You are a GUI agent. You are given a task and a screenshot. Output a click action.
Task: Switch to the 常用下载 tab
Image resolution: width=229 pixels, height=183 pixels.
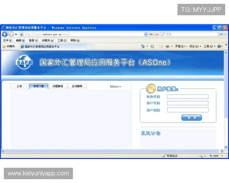[x=39, y=86]
